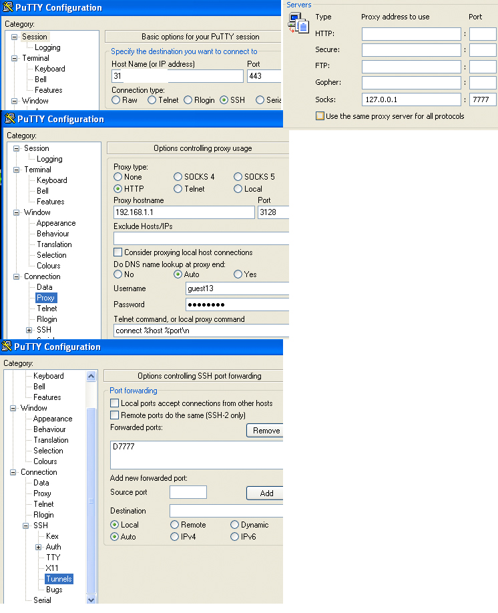The height and width of the screenshot is (613, 498).
Task: Select Rlogin connection type
Action: click(x=188, y=100)
